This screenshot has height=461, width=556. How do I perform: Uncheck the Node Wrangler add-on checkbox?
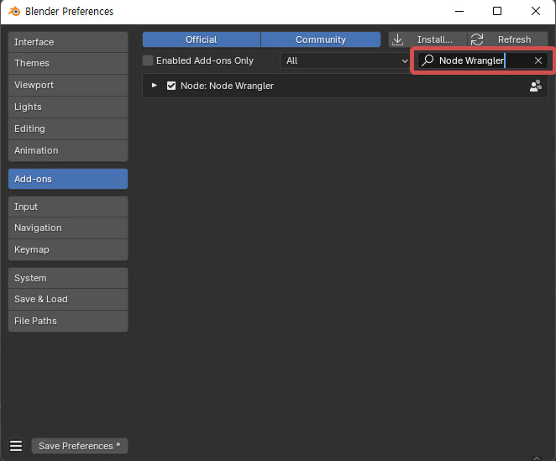(x=171, y=86)
